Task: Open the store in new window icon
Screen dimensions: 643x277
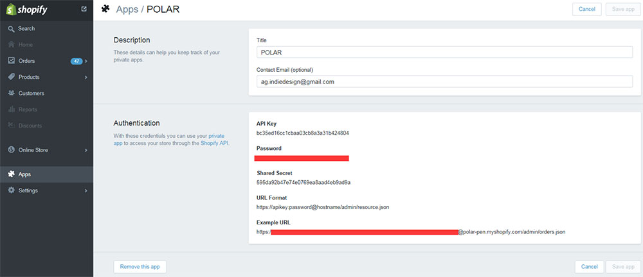Action: (x=84, y=8)
